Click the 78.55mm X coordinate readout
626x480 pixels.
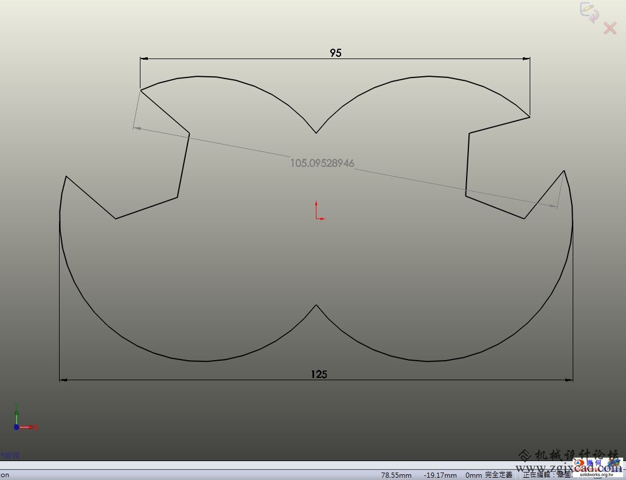pyautogui.click(x=396, y=475)
